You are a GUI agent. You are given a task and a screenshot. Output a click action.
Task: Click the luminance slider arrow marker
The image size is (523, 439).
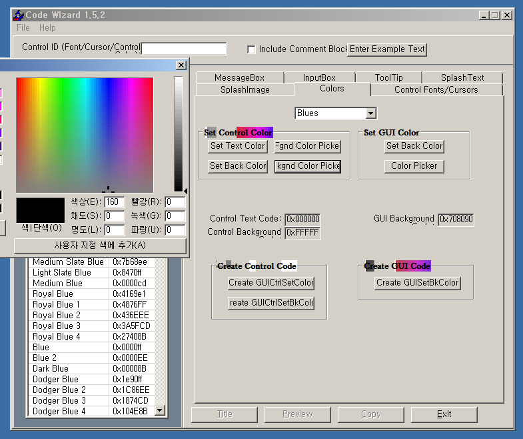coord(185,191)
